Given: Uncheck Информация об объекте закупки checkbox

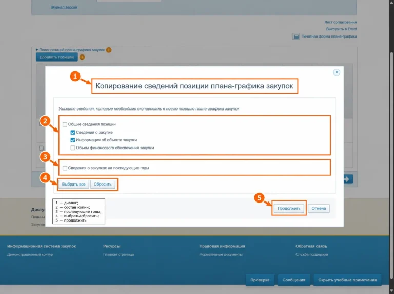Looking at the screenshot, I should tap(73, 140).
